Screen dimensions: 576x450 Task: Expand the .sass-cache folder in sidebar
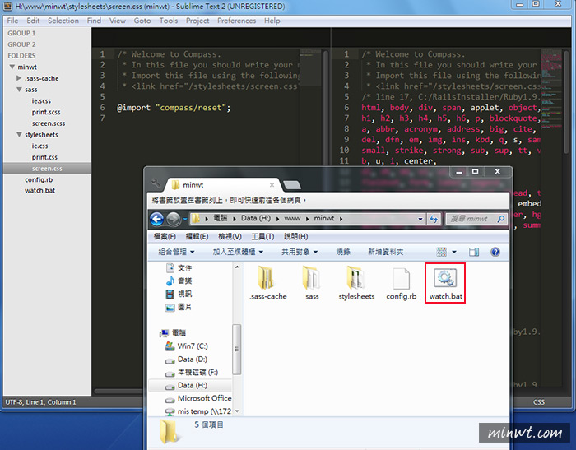pyautogui.click(x=19, y=78)
